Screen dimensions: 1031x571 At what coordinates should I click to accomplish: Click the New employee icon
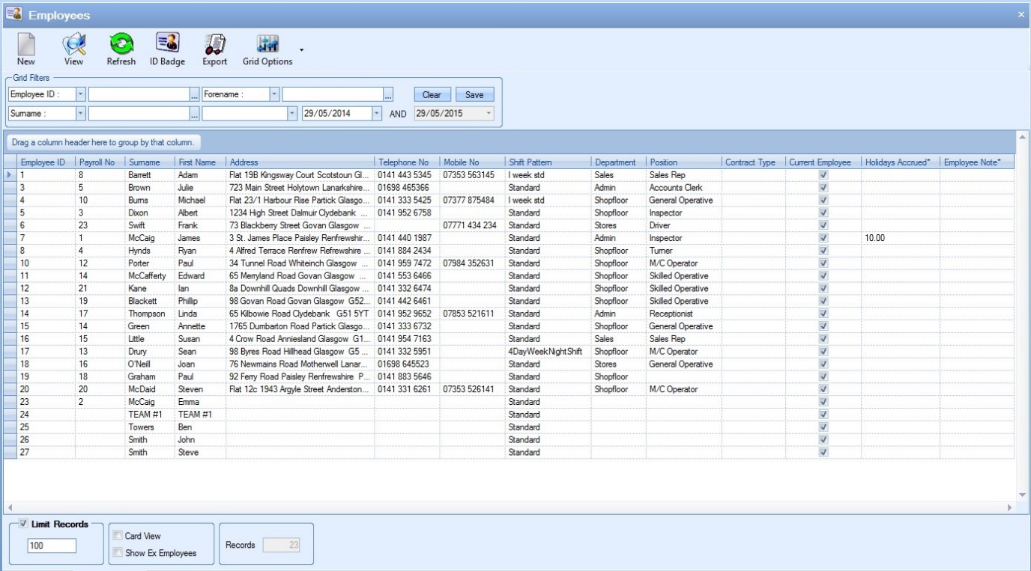tap(26, 45)
